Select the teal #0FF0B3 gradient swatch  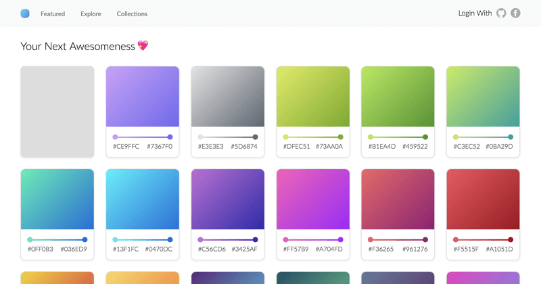57,199
